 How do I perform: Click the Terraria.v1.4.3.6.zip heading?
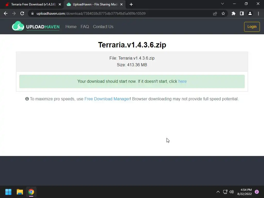(132, 45)
